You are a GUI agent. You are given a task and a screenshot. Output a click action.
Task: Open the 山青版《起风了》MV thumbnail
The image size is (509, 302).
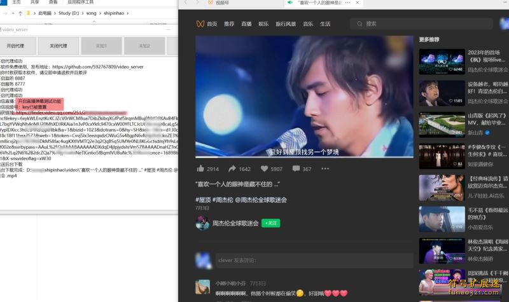(442, 125)
